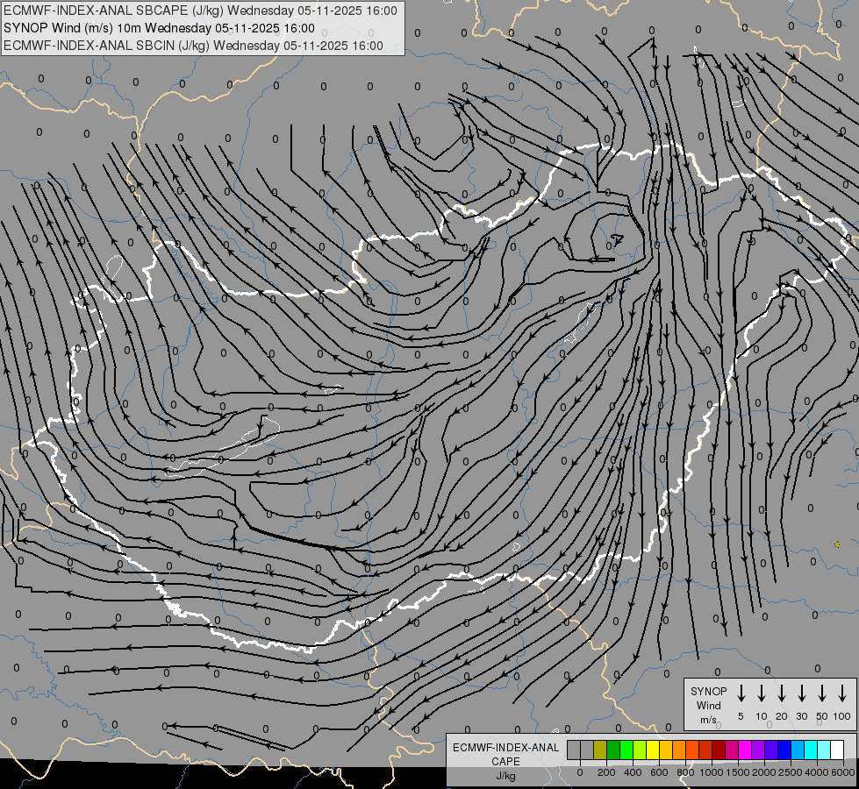Pick the white swatch at 6000 end
The height and width of the screenshot is (789, 859).
coord(837,750)
